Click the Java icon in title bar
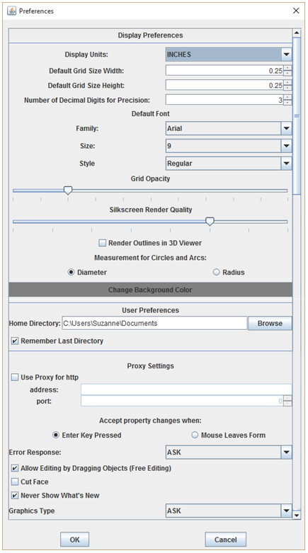 point(11,11)
